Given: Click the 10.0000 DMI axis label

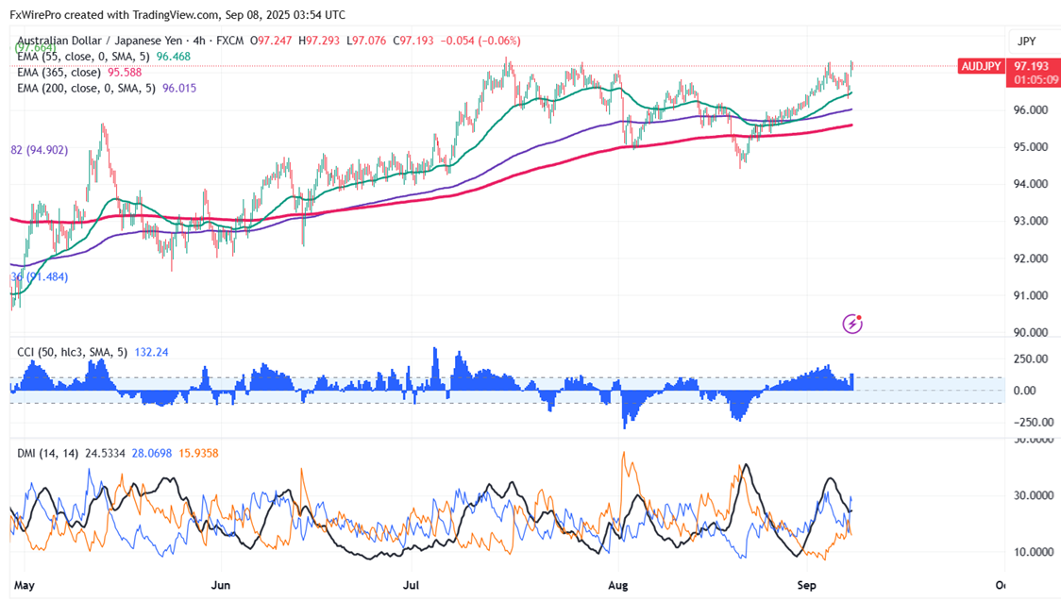Looking at the screenshot, I should click(x=1034, y=552).
